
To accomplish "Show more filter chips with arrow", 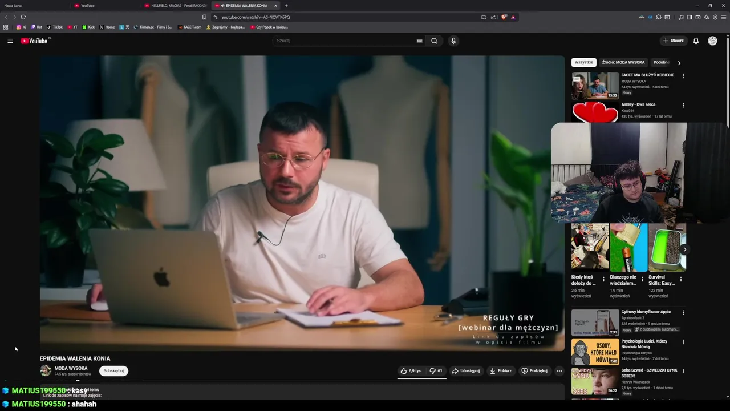I will (x=679, y=63).
